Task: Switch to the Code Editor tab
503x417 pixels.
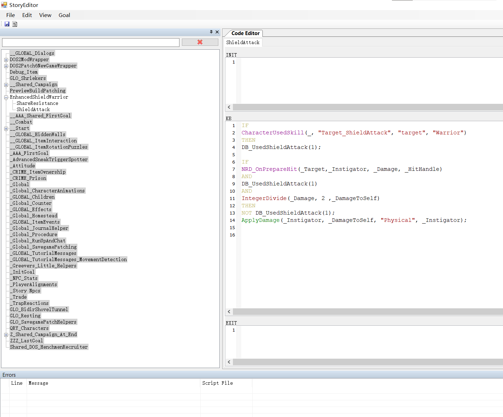Action: point(245,33)
